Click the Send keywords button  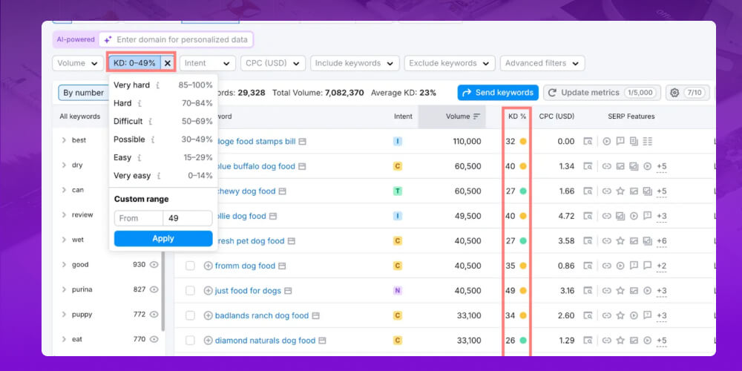tap(498, 93)
